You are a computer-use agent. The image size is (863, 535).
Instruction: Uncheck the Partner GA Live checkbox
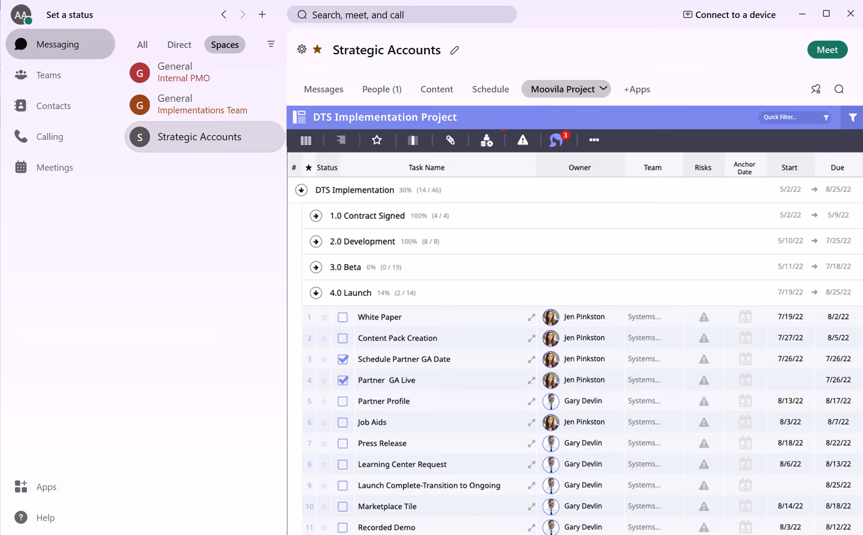(343, 380)
